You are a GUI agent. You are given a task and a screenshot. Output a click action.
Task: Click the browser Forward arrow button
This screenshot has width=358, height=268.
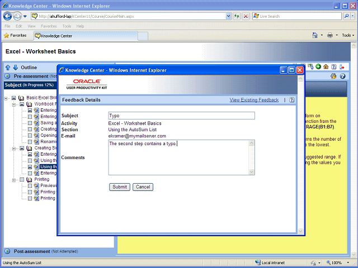pyautogui.click(x=17, y=16)
